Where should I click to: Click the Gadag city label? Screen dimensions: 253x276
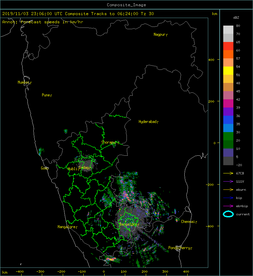click(x=84, y=168)
